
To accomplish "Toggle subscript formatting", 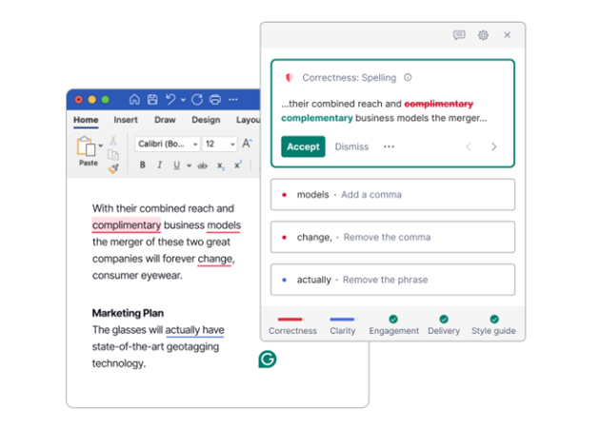I will click(x=221, y=165).
